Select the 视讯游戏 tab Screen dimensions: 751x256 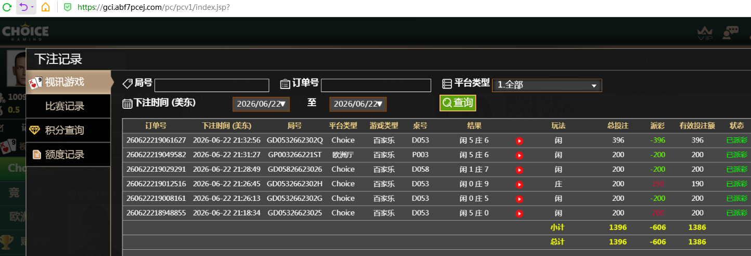(69, 82)
